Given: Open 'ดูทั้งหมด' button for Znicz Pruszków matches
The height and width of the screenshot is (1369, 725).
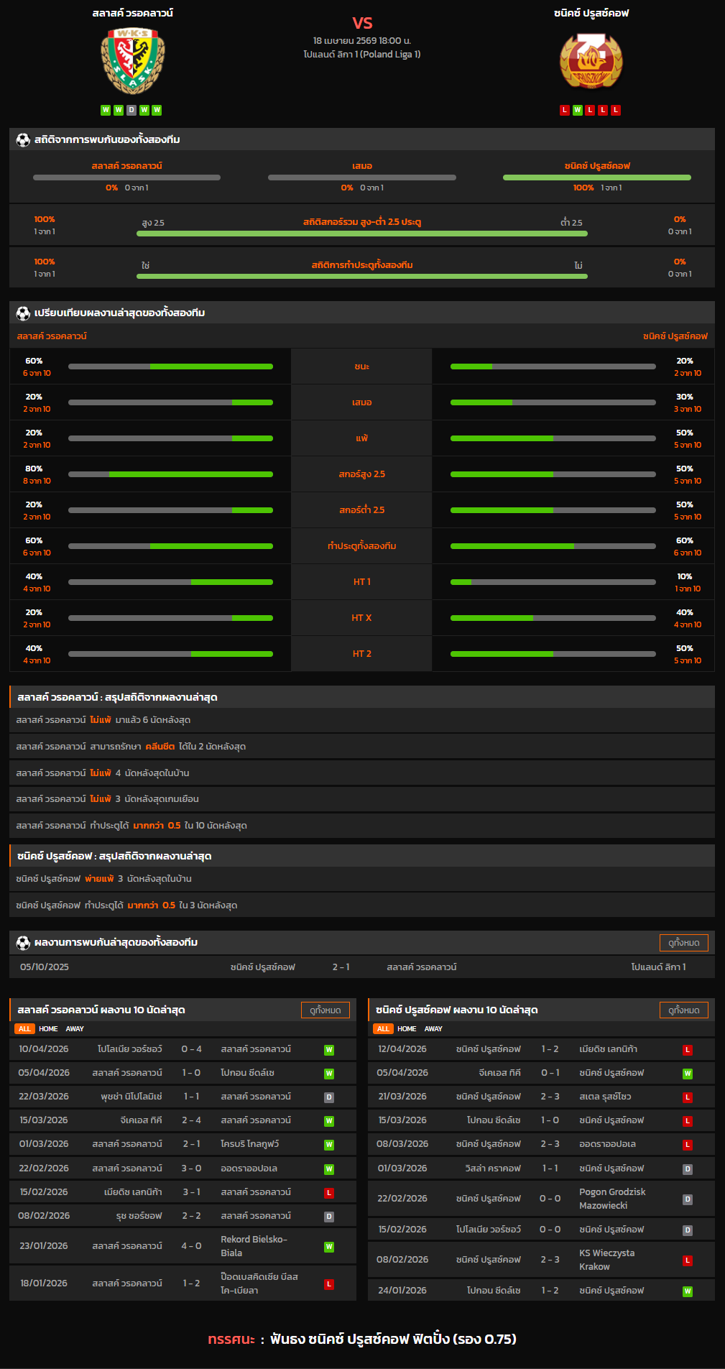Looking at the screenshot, I should click(x=683, y=1010).
